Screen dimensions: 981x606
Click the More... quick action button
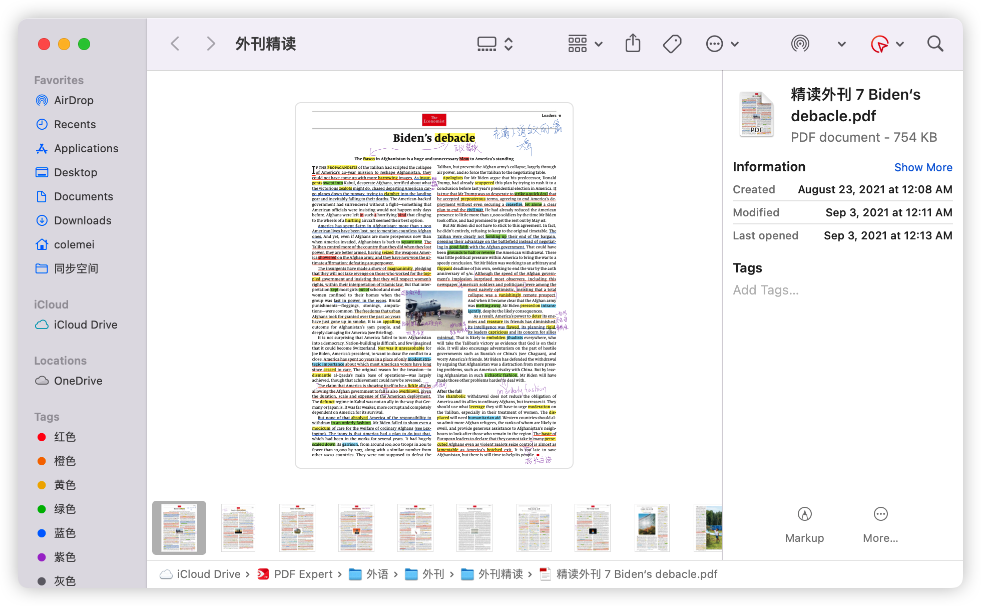pos(880,525)
